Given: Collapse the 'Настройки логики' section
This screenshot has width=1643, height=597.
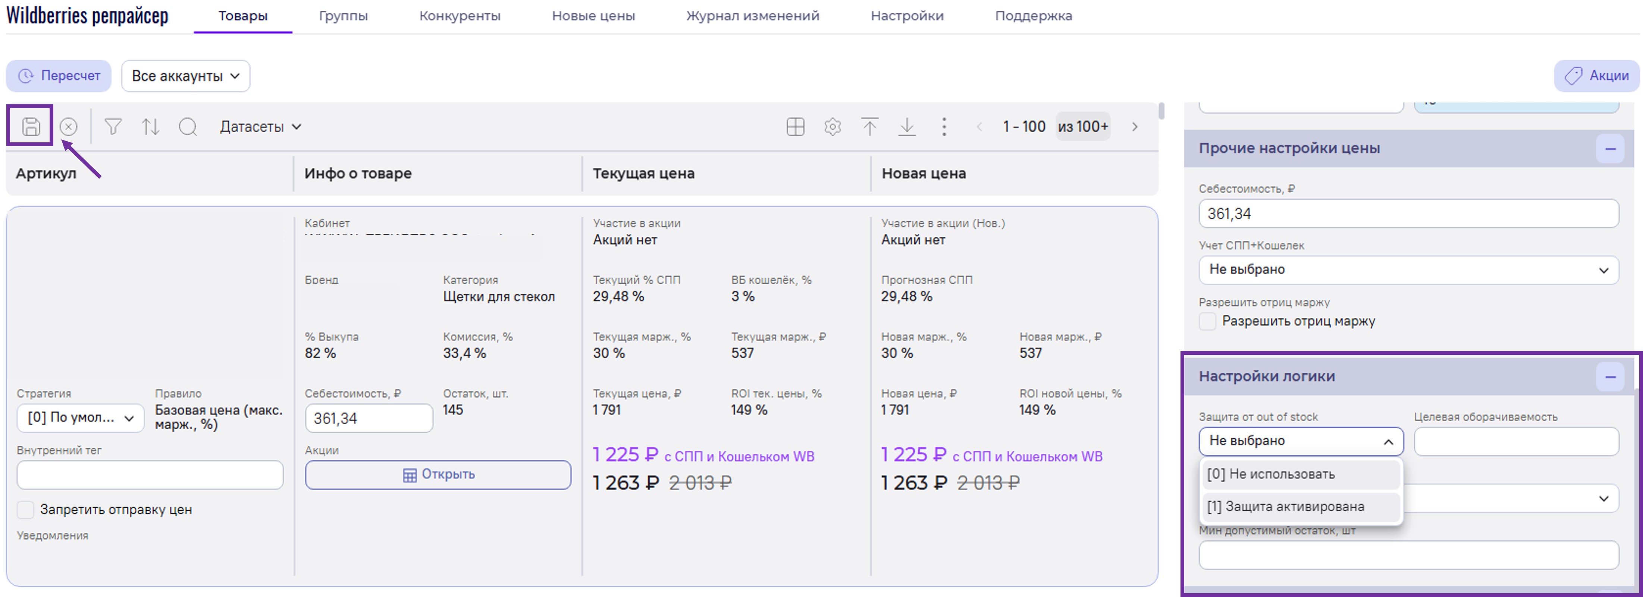Looking at the screenshot, I should click(x=1610, y=376).
